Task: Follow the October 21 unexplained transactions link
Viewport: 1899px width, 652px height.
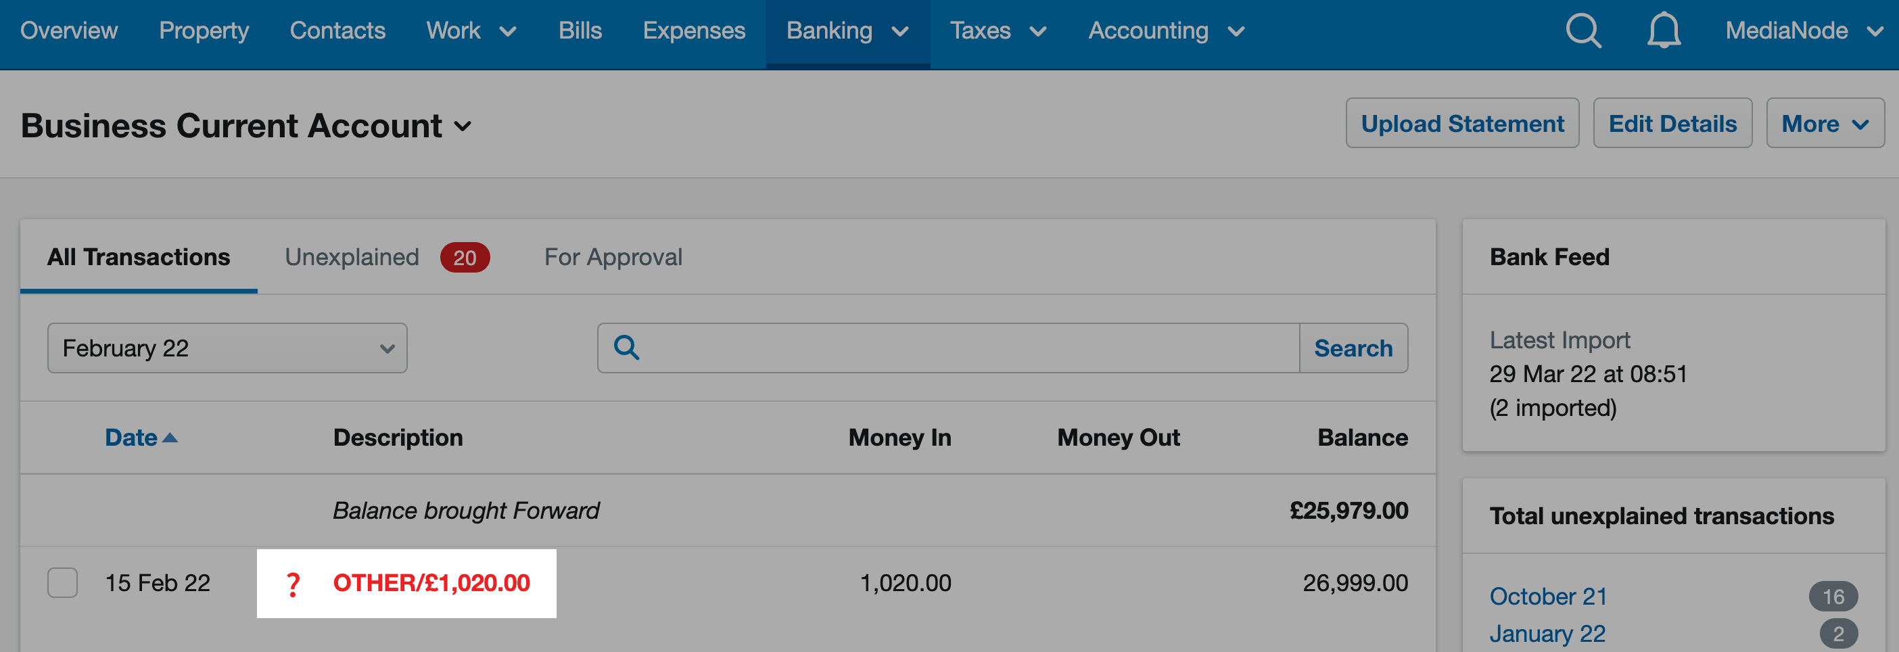Action: [x=1548, y=597]
